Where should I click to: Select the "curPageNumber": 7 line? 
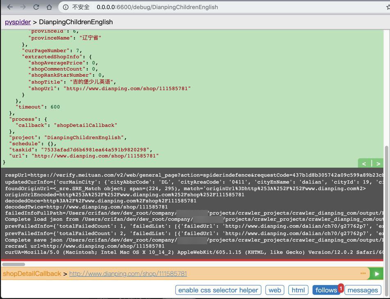(52, 51)
